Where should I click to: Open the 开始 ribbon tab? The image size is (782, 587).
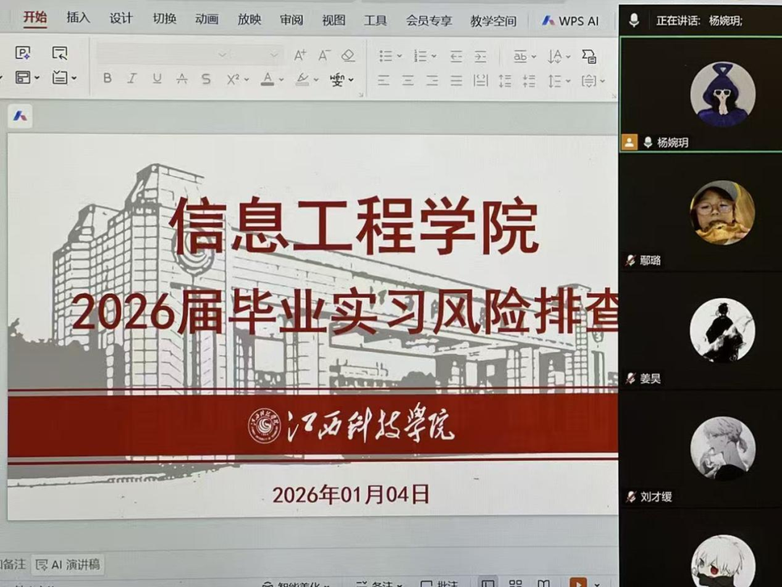pyautogui.click(x=35, y=17)
